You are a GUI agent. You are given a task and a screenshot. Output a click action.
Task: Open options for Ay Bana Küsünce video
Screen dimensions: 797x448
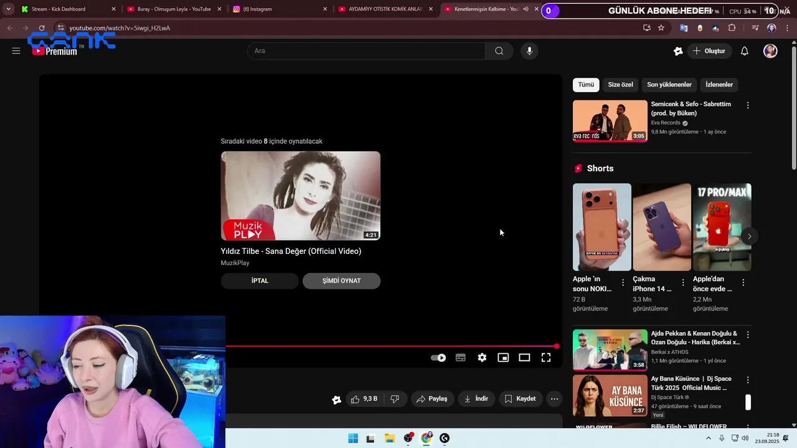pyautogui.click(x=748, y=380)
